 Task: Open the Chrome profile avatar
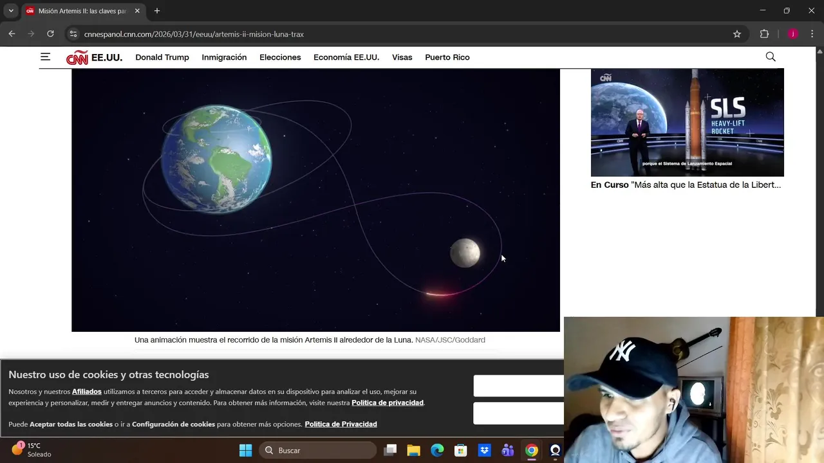point(793,34)
